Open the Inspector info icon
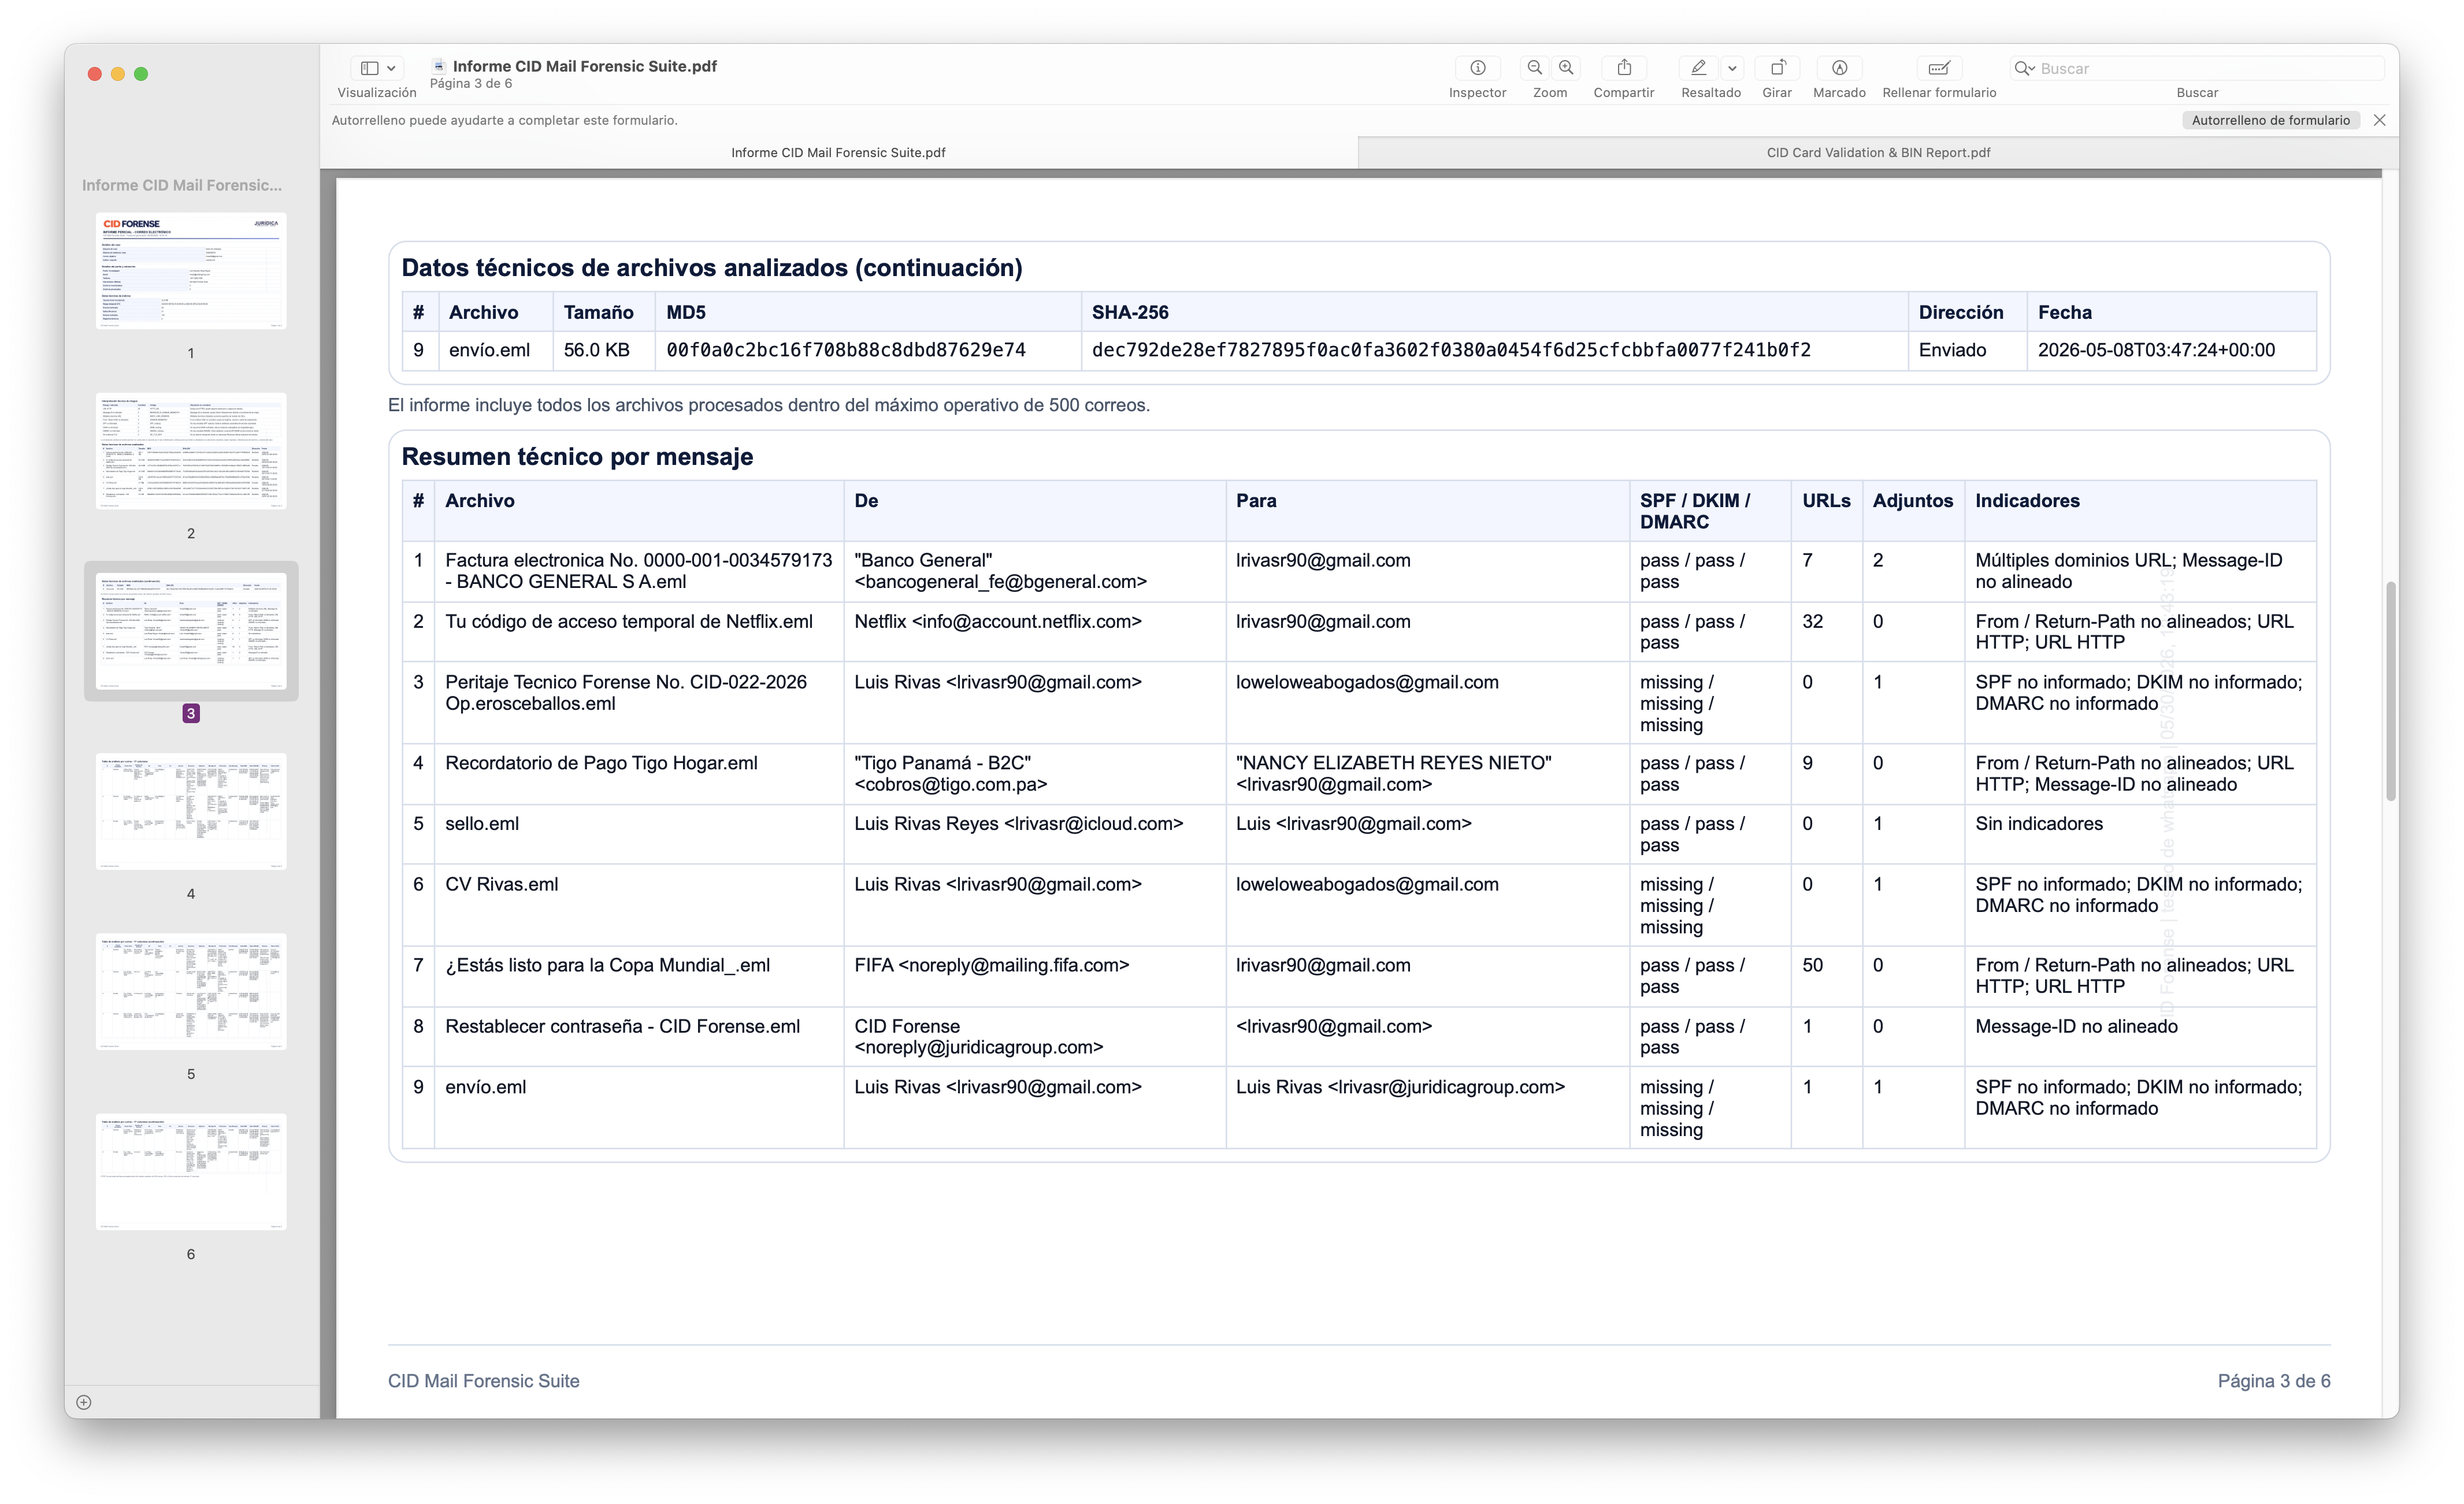The width and height of the screenshot is (2464, 1504). point(1477,68)
